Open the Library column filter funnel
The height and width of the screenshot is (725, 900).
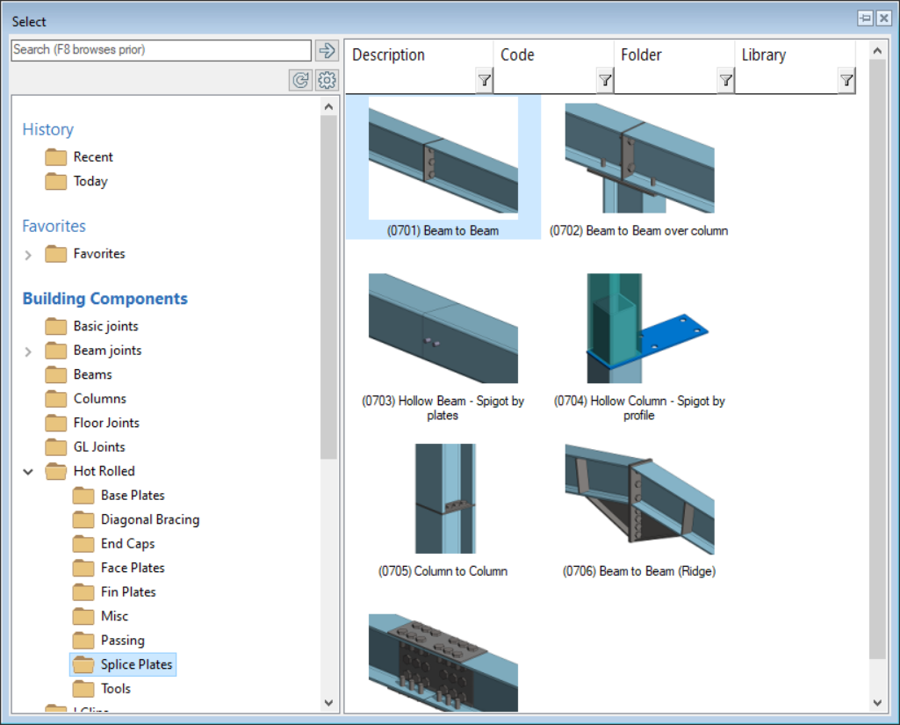coord(846,80)
